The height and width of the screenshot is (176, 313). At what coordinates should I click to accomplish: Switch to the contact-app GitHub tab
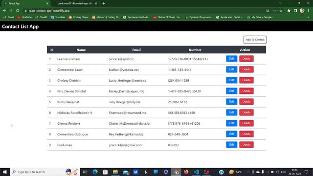(x=75, y=3)
